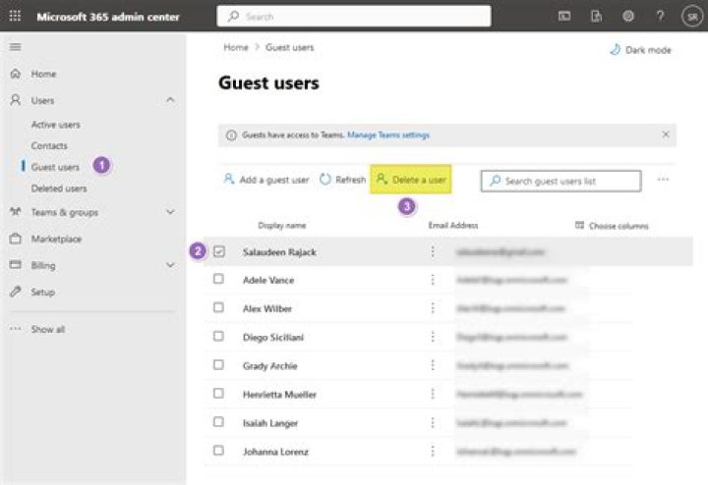Open the settings gear icon
Viewport: 708px width, 485px height.
(628, 17)
